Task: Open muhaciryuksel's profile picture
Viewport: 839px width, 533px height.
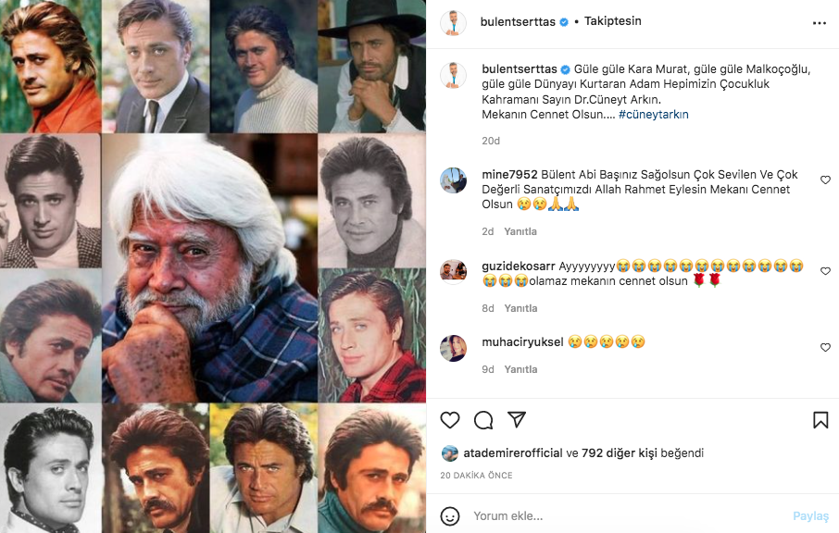Action: 453,348
